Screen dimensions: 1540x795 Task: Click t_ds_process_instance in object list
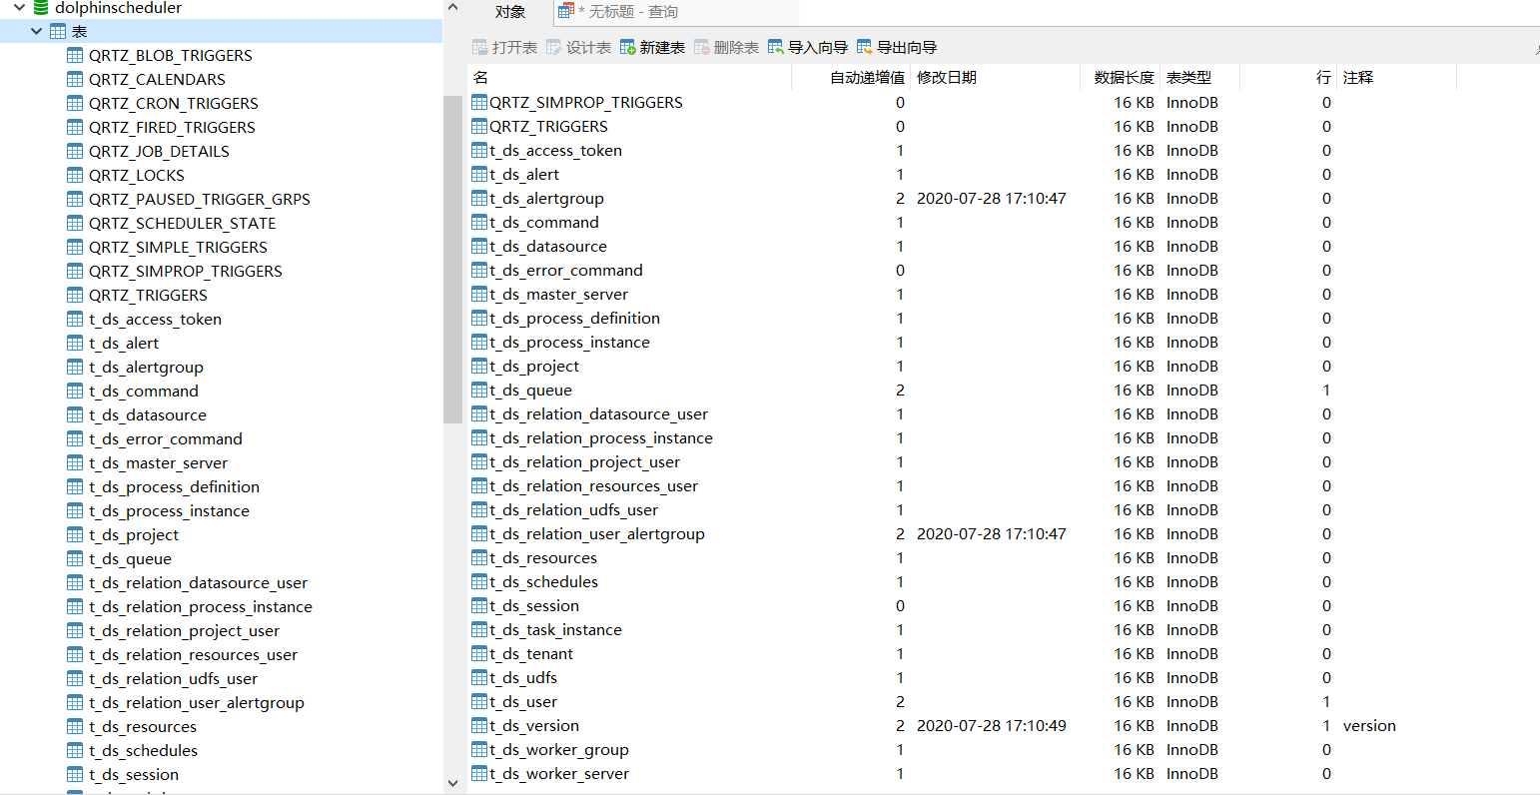click(x=570, y=342)
